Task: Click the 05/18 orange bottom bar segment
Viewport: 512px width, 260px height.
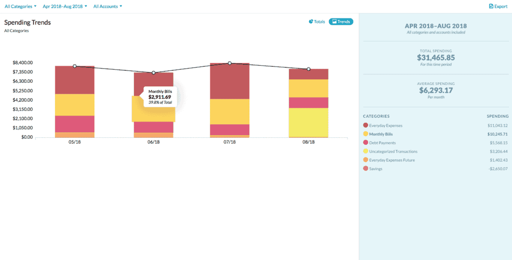Action: pos(75,135)
